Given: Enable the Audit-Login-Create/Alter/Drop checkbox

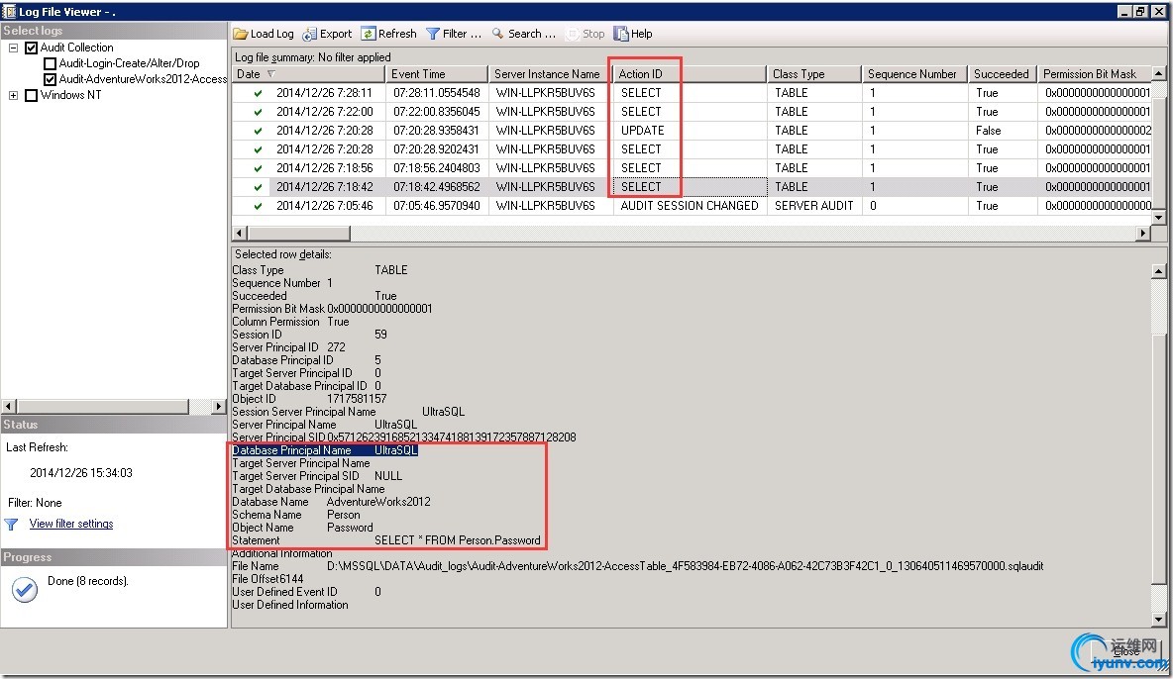Looking at the screenshot, I should pos(51,63).
